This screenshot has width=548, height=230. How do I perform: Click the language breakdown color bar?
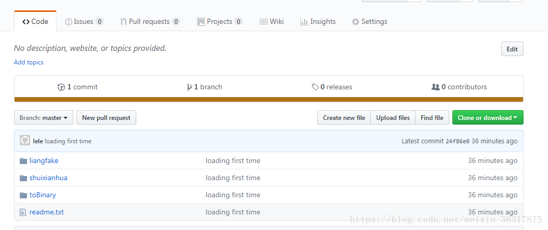[x=269, y=100]
